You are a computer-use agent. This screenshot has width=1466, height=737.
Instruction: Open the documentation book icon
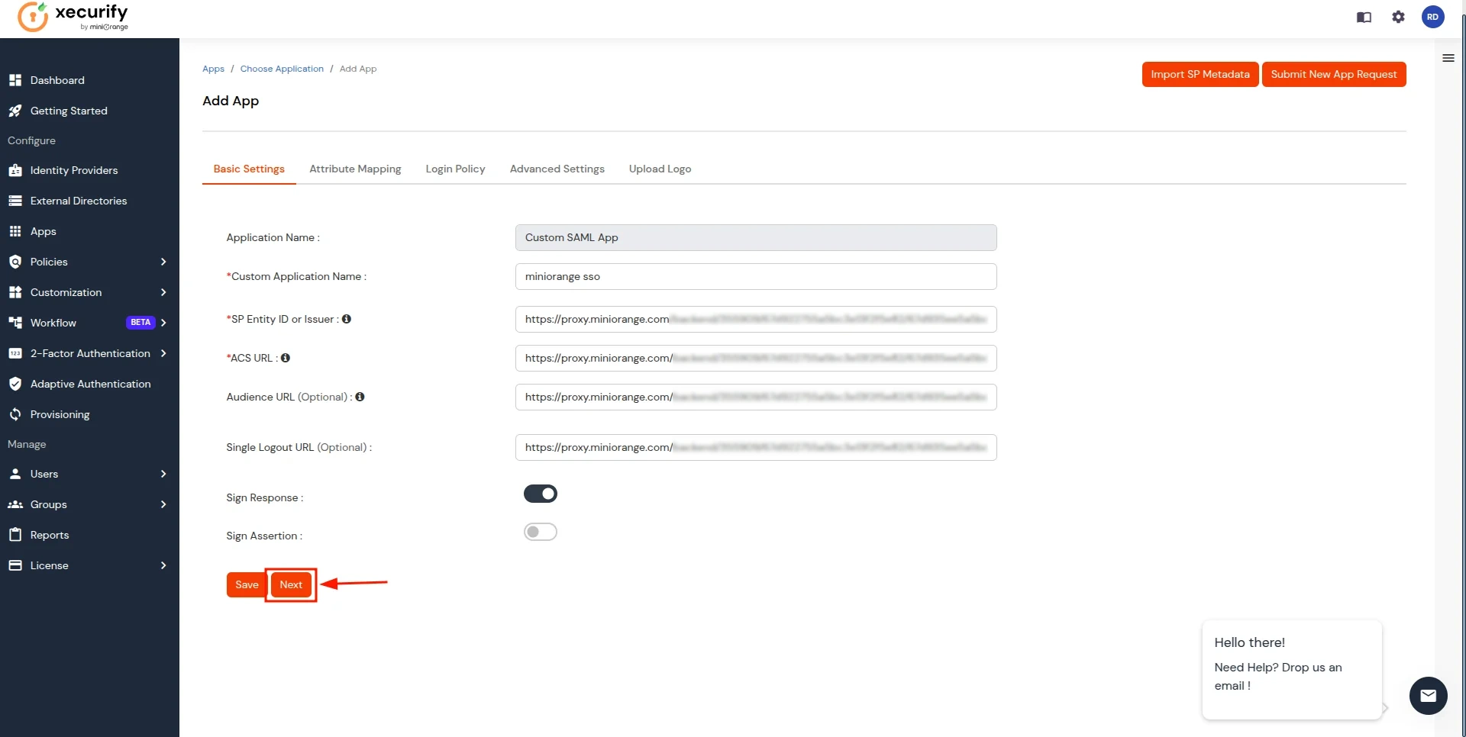coord(1364,17)
